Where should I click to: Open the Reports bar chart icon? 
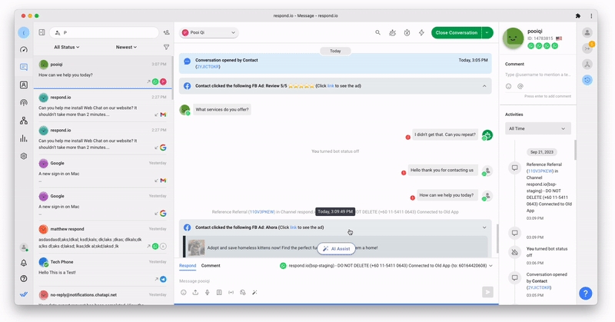[24, 138]
